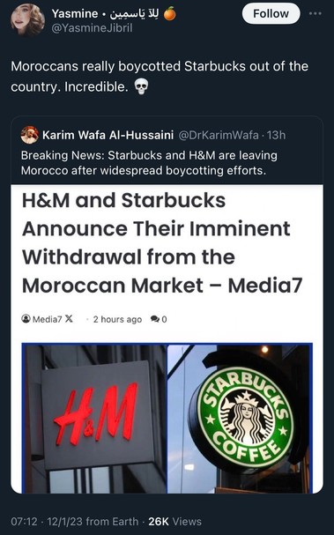Click the skull emoji in tweet
The width and height of the screenshot is (334, 535).
(141, 86)
